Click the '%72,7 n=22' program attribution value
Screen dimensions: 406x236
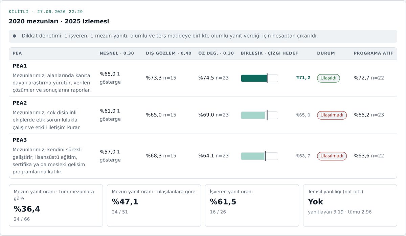click(369, 78)
